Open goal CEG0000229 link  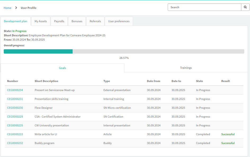[15, 117]
